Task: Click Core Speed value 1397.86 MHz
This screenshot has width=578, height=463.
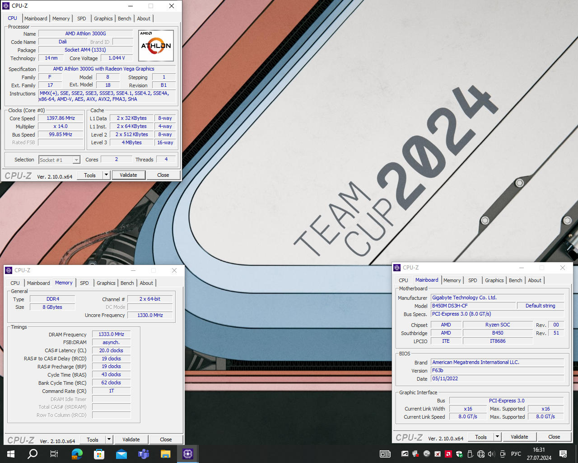Action: click(61, 118)
